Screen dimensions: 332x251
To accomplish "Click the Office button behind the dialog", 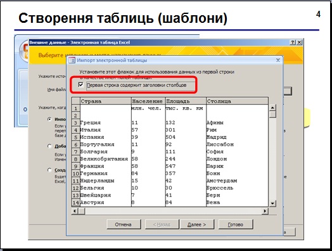I will 23,51.
